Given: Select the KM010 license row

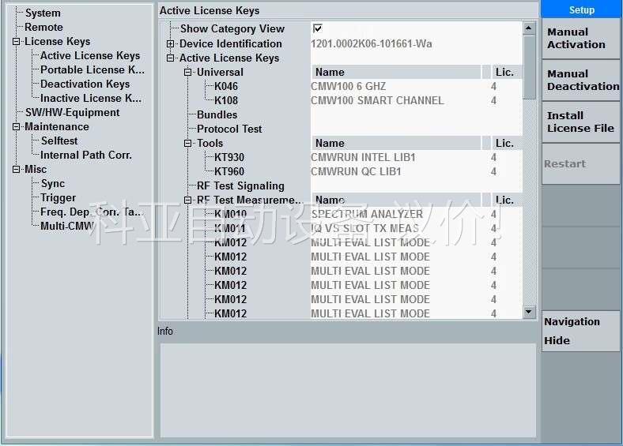Looking at the screenshot, I should [230, 214].
